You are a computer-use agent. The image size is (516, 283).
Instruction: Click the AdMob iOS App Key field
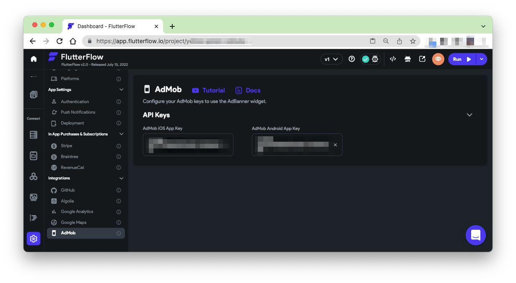188,145
